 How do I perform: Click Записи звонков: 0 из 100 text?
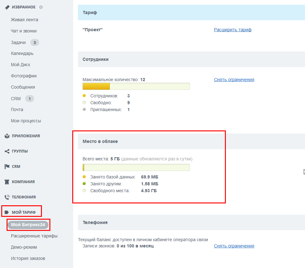pyautogui.click(x=118, y=246)
